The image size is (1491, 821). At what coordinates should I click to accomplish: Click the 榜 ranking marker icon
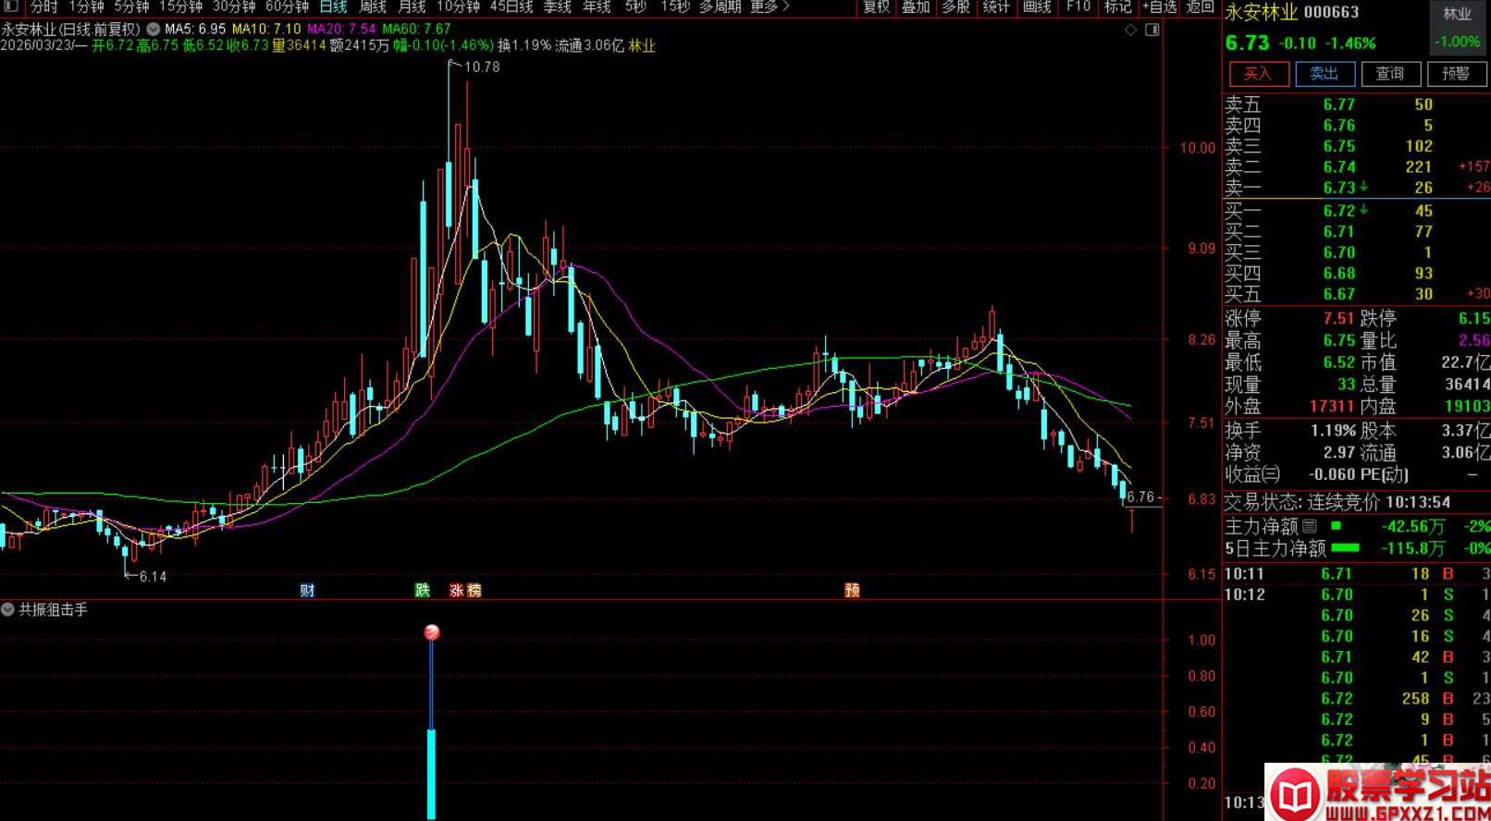click(474, 590)
